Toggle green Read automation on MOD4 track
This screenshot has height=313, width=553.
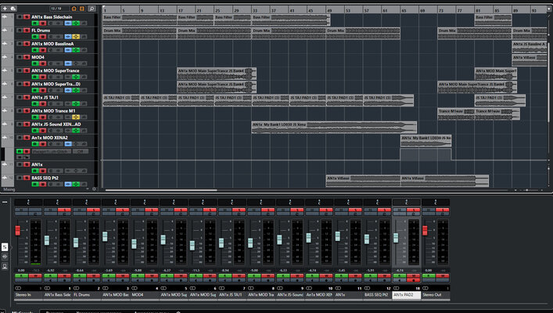35,63
